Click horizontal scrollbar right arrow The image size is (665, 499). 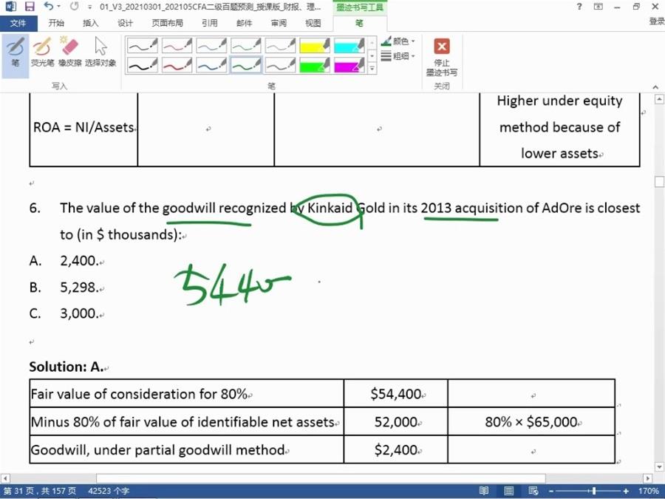point(647,478)
